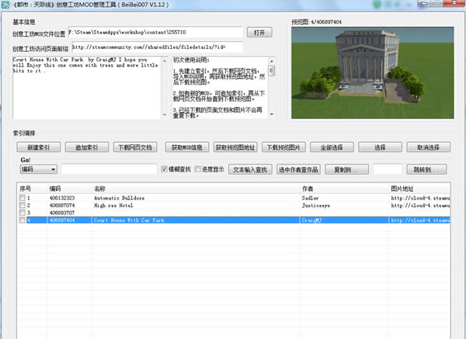Click the 作者 column header

click(342, 188)
